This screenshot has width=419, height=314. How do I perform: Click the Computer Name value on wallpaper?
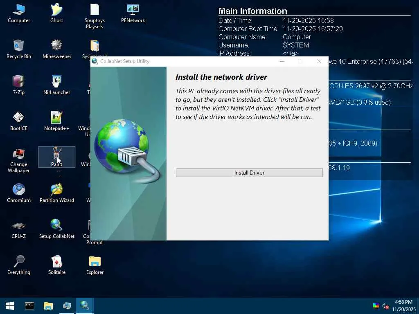click(297, 37)
